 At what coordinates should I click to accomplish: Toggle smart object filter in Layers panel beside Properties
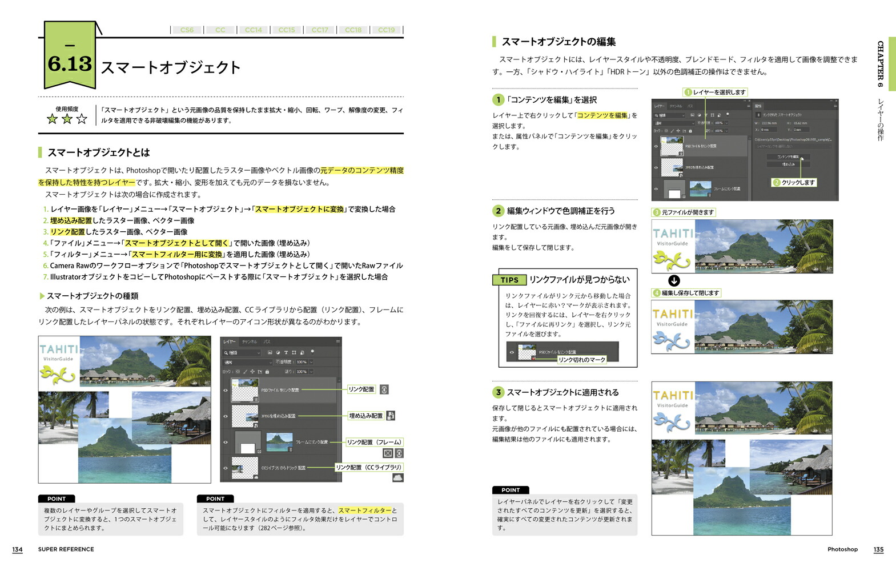(x=719, y=115)
